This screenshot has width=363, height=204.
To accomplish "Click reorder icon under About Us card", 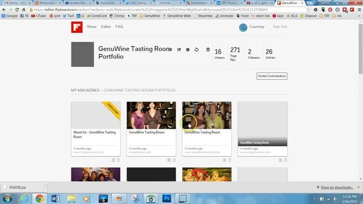I will pos(113,160).
